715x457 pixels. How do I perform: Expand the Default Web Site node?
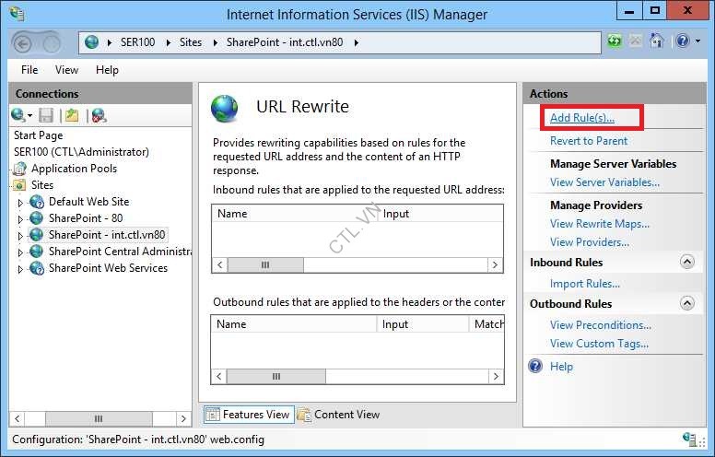20,203
